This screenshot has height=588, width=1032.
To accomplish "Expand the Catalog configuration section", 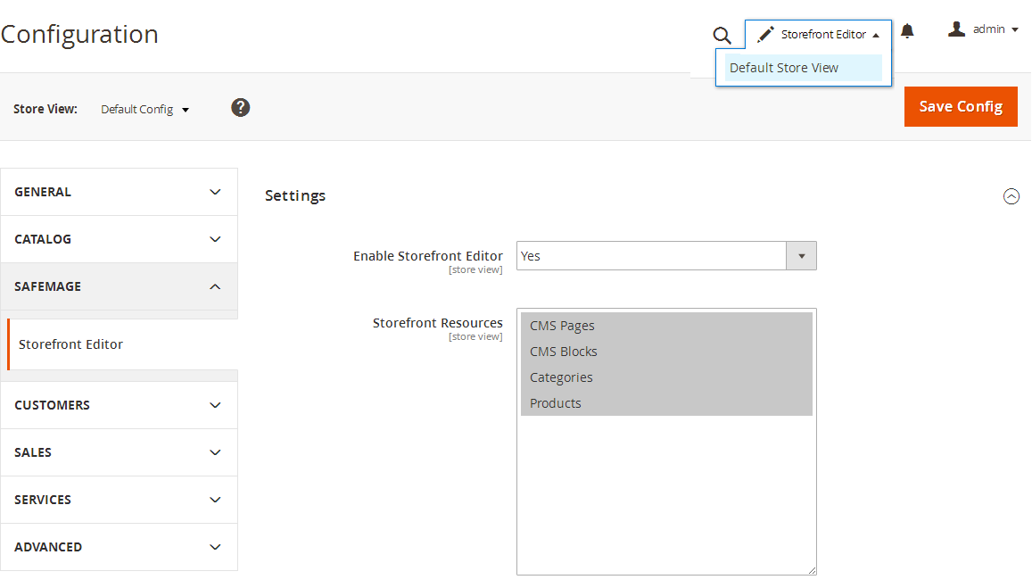I will click(x=119, y=239).
